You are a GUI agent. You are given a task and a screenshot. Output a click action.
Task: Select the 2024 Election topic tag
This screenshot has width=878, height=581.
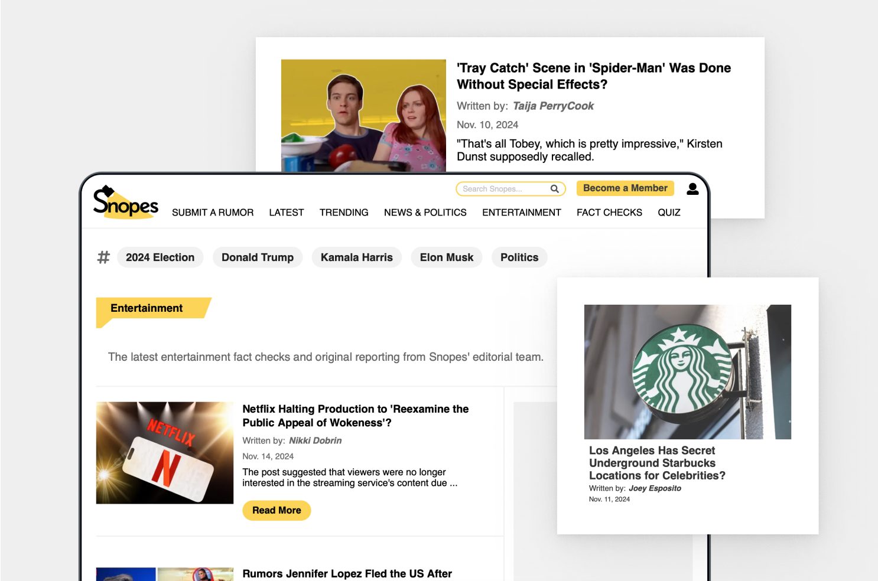coord(160,257)
